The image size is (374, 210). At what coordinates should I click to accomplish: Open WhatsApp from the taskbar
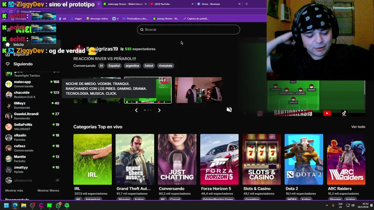58,205
